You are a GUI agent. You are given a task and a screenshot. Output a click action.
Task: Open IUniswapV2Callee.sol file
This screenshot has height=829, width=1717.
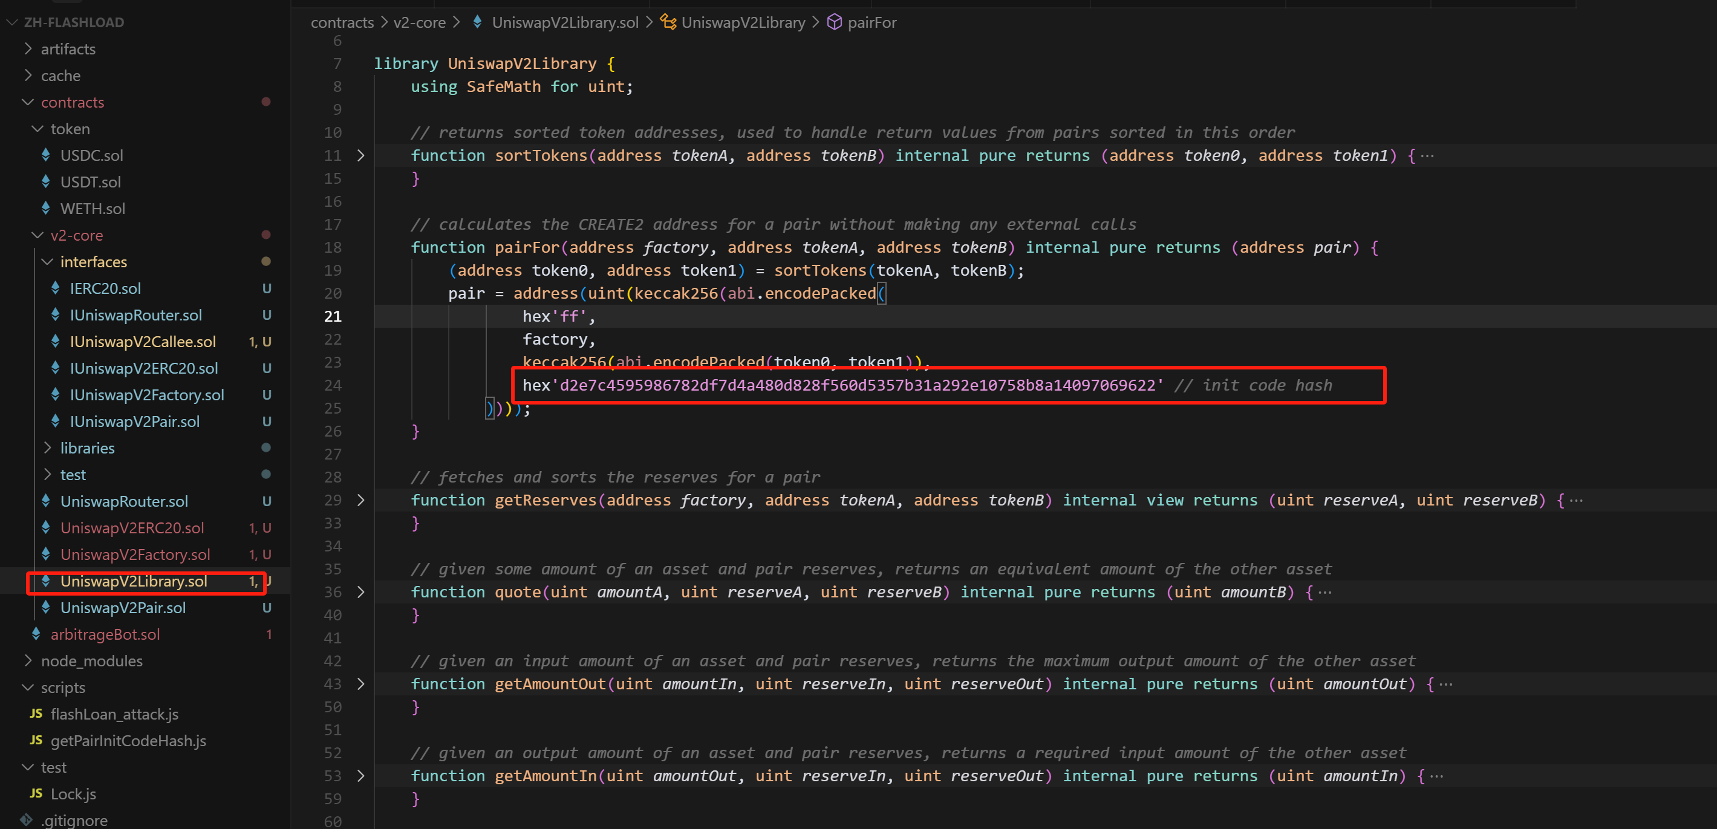143,342
